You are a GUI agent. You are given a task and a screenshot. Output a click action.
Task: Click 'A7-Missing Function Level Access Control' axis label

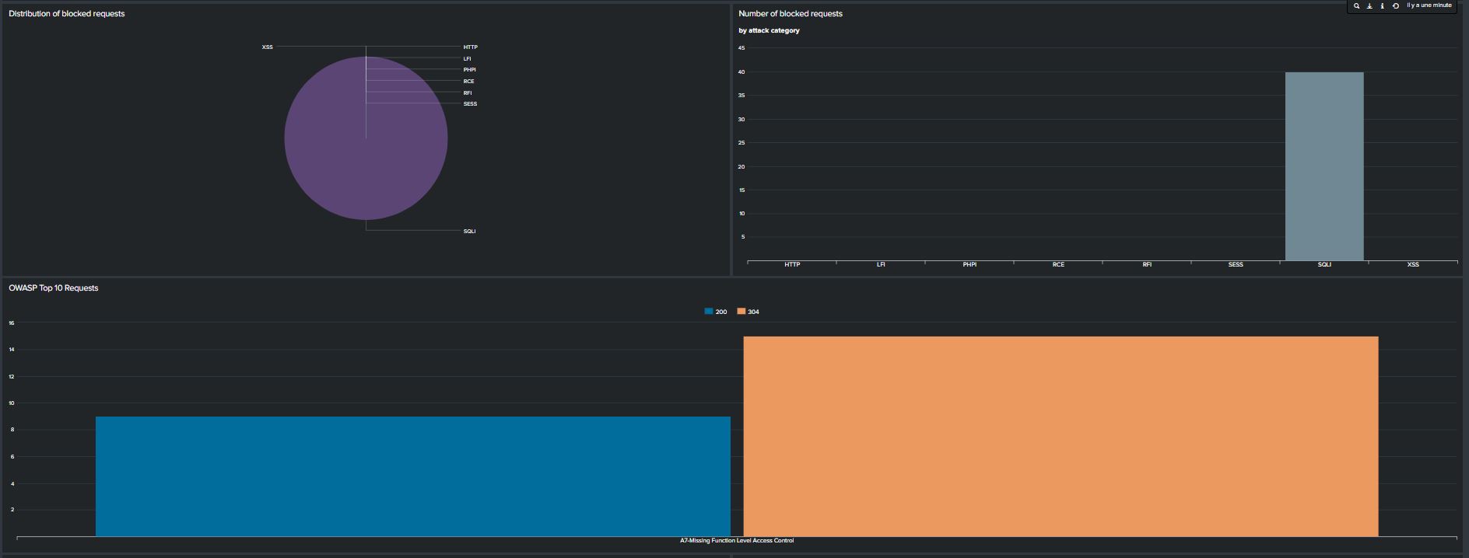(x=737, y=541)
